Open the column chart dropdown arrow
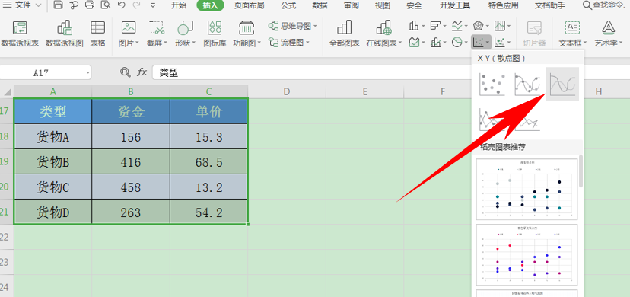630x297 pixels. (x=423, y=27)
